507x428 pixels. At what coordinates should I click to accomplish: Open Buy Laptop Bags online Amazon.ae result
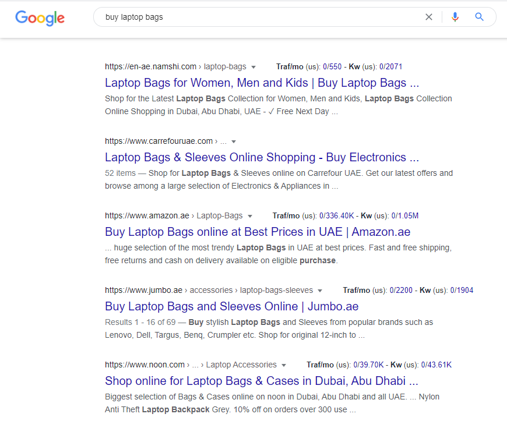258,232
